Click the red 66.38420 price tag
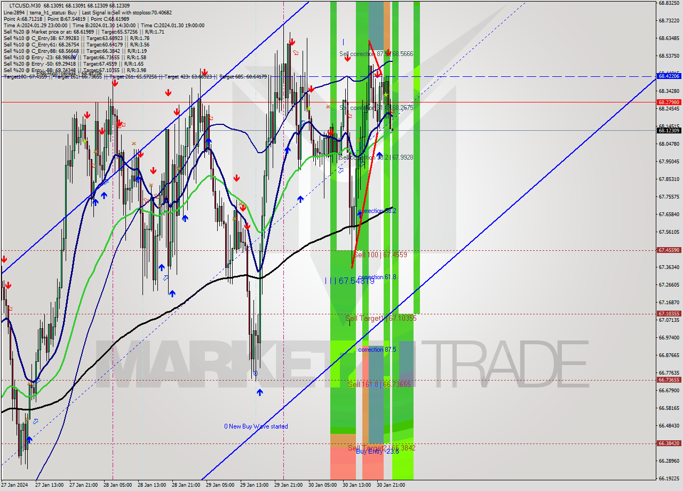Image resolution: width=683 pixels, height=491 pixels. tap(669, 444)
